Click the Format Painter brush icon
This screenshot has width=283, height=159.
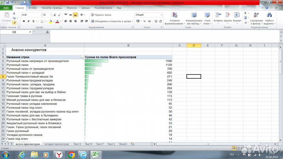click(x=14, y=23)
